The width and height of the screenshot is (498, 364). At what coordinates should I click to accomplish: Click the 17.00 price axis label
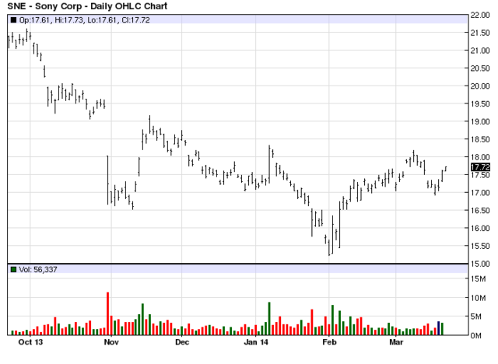point(480,193)
